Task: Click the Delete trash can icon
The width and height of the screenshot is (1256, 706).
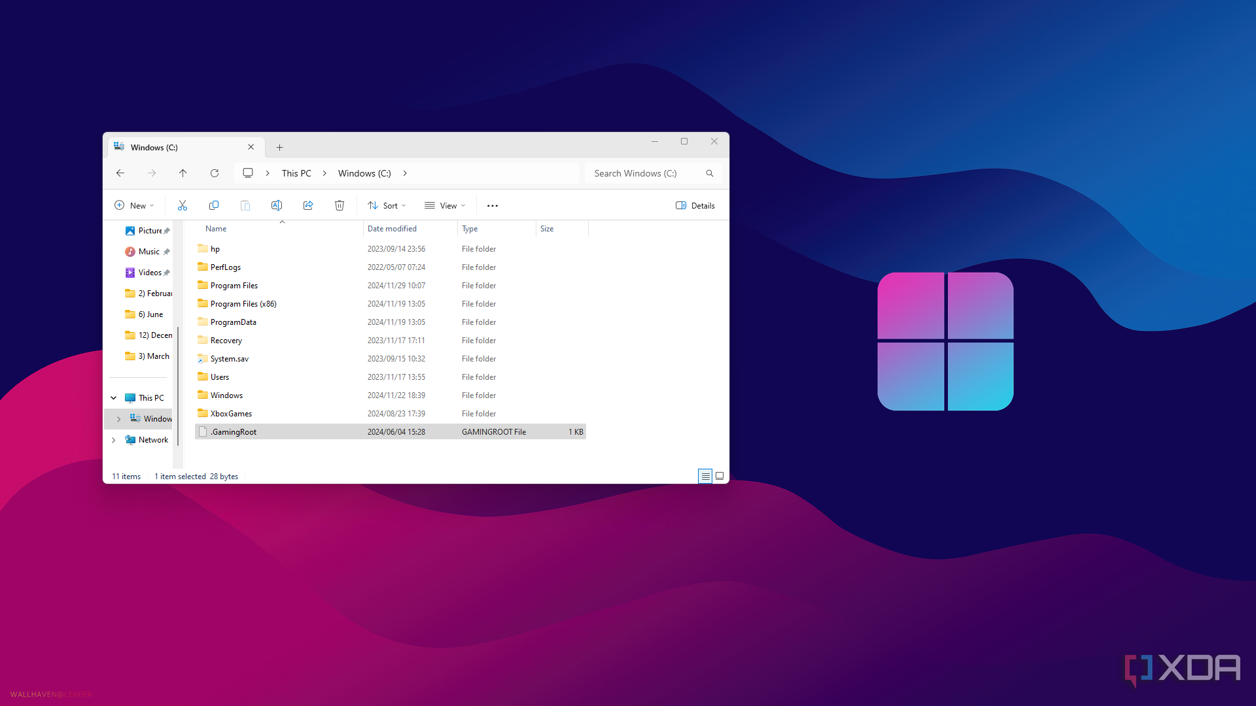Action: pyautogui.click(x=340, y=205)
